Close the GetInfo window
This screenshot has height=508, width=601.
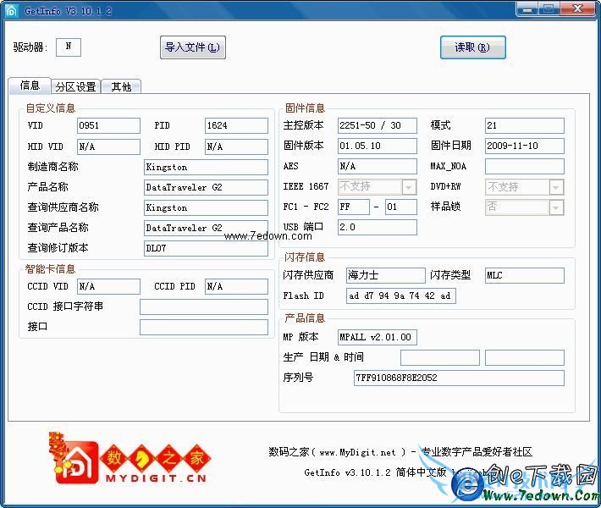(577, 8)
